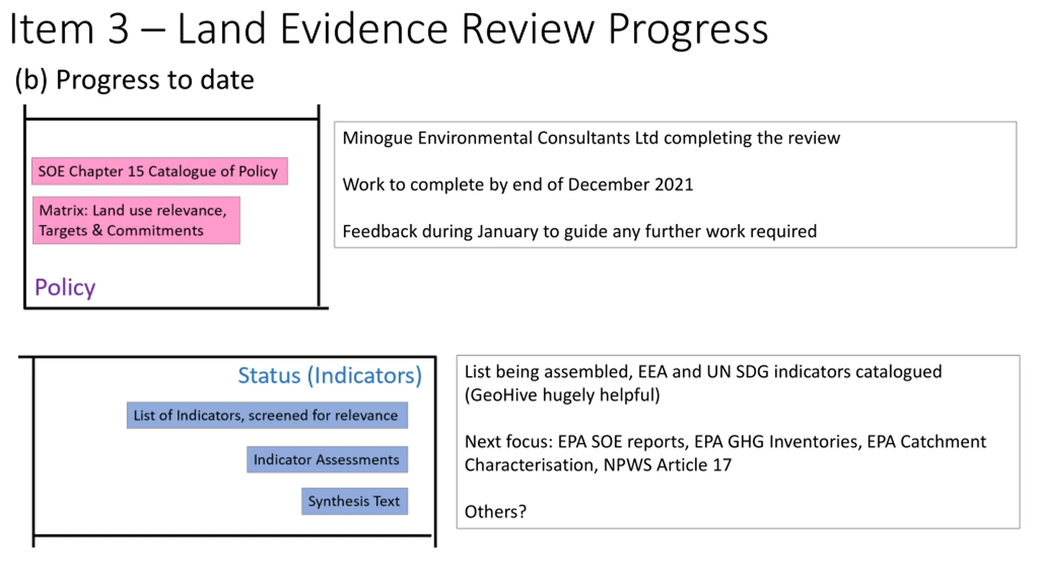
Task: Click the SOE Chapter 15 Catalogue pink box
Action: 160,171
